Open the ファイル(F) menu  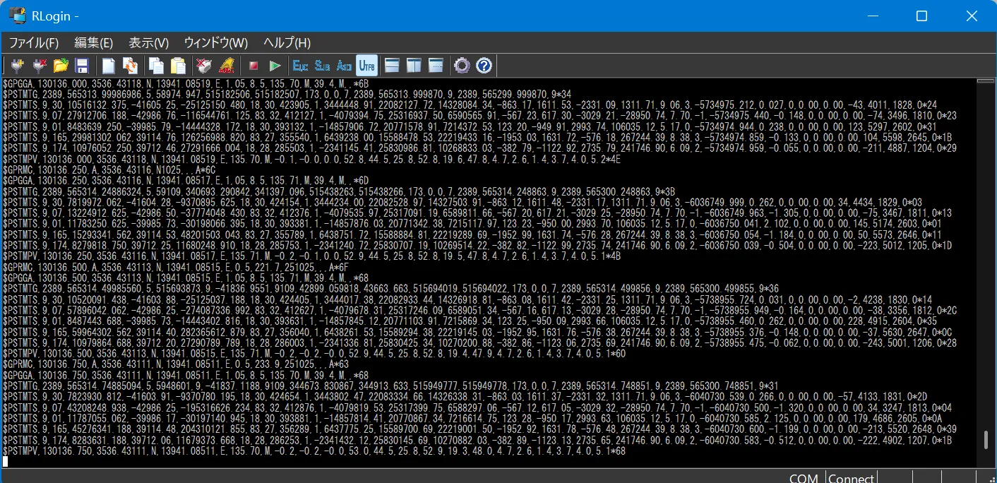[x=34, y=42]
